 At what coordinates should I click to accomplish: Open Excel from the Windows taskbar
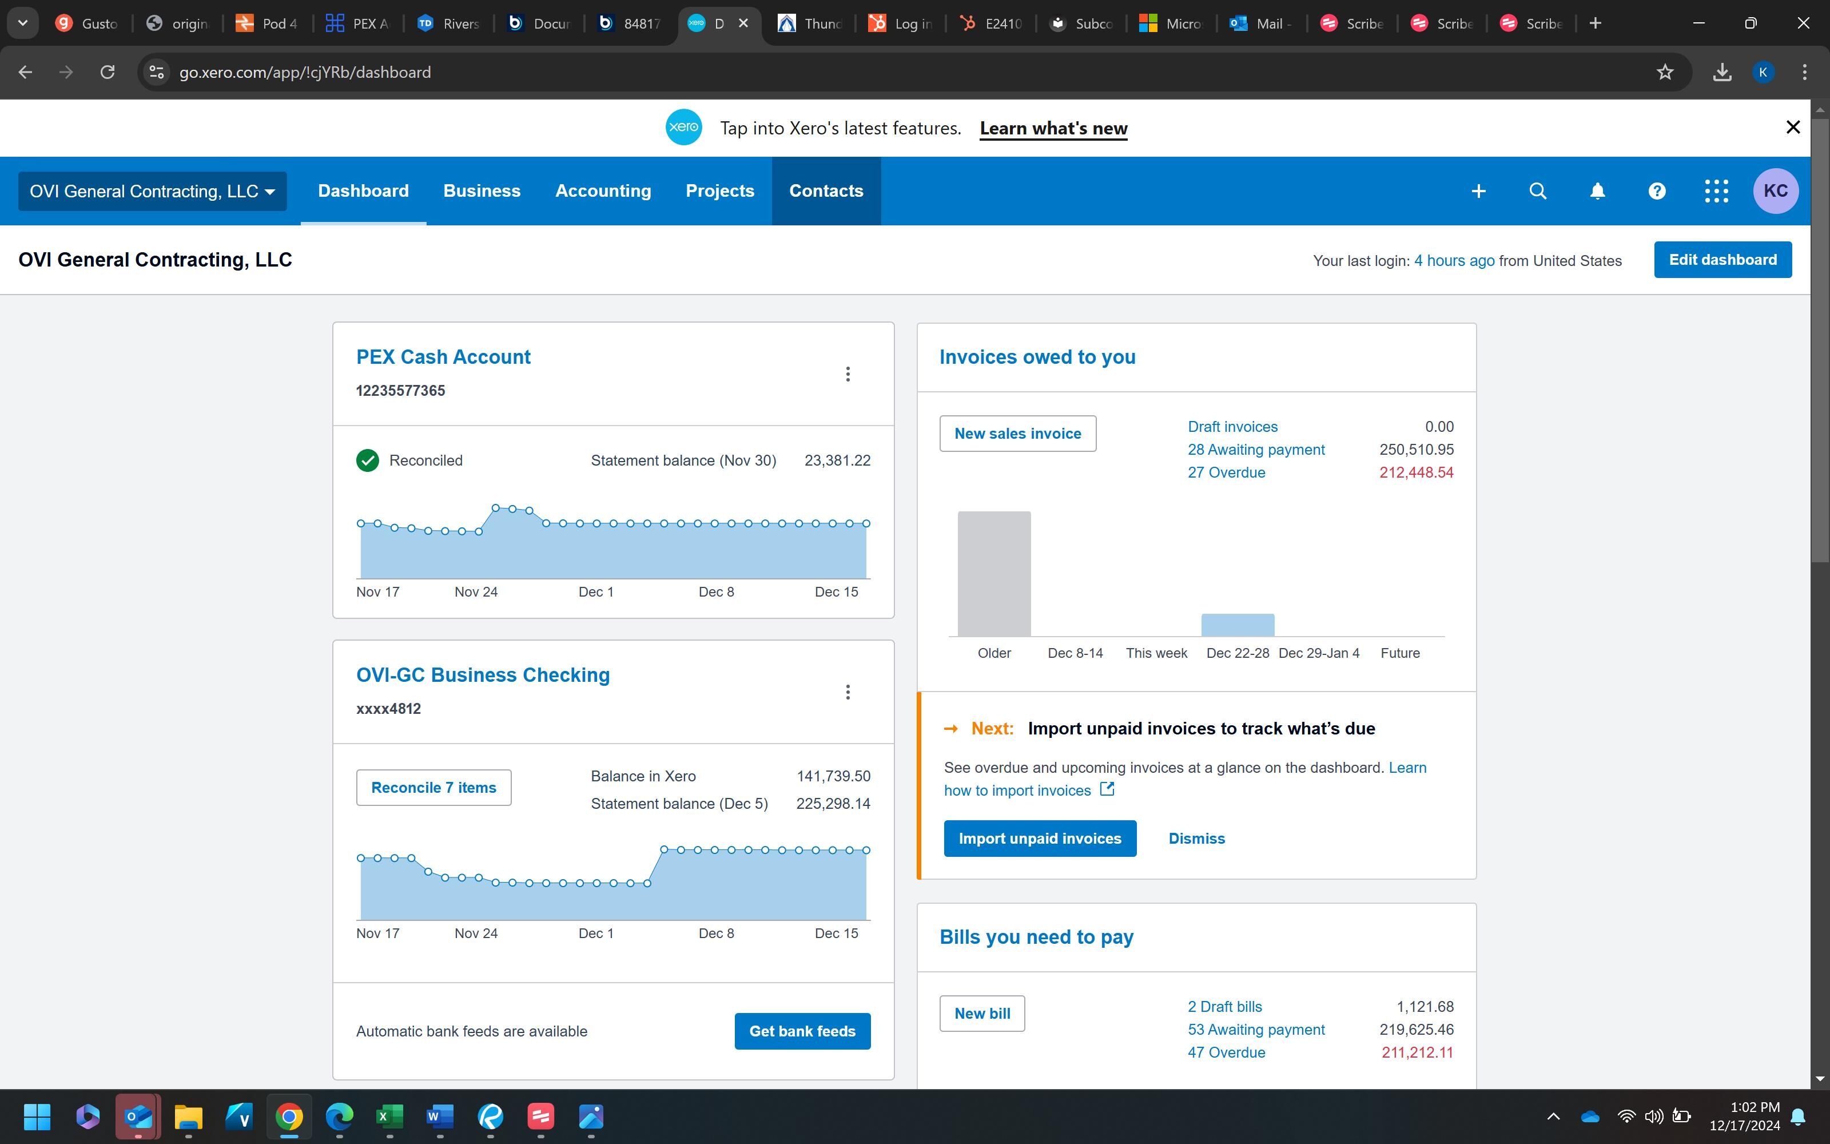click(389, 1117)
